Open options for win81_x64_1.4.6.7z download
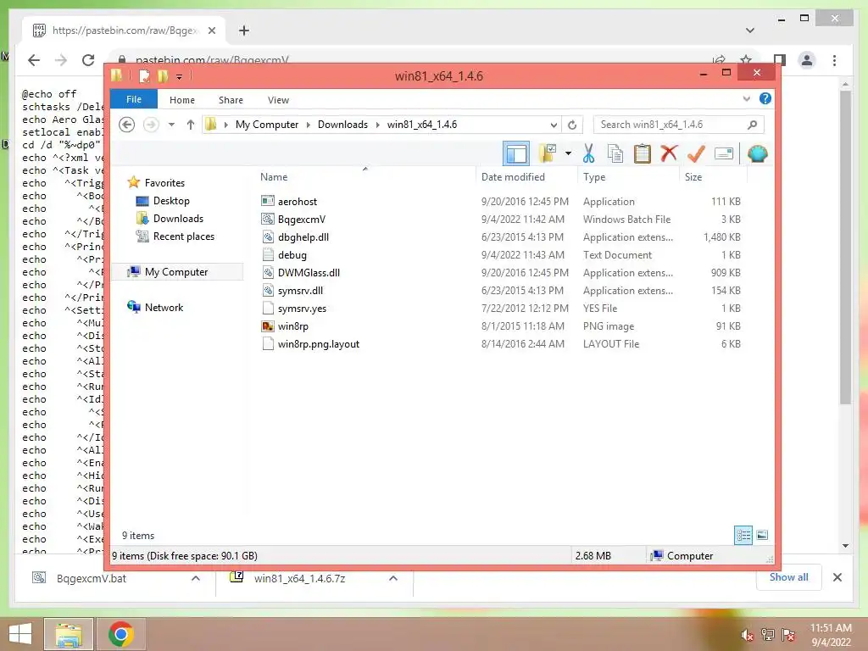 pyautogui.click(x=393, y=578)
